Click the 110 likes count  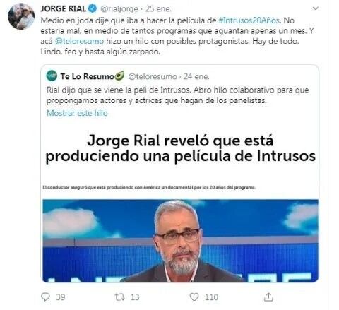tap(211, 297)
